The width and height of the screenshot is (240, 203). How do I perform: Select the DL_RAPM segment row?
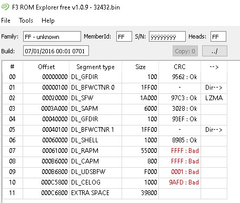pos(115,151)
